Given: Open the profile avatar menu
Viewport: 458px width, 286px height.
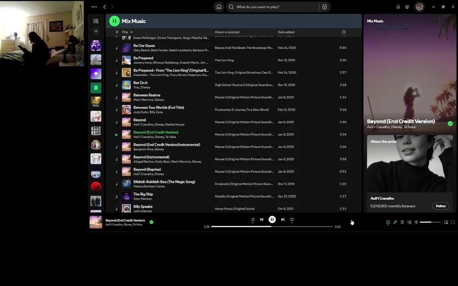Looking at the screenshot, I should [419, 7].
